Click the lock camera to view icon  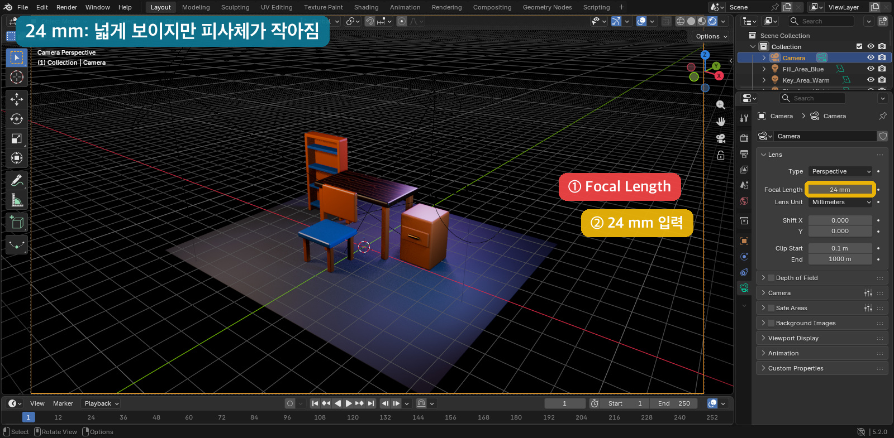tap(721, 155)
